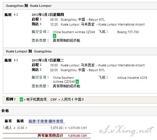The height and width of the screenshot is (140, 157).
Task: Click 'China Southern Airlines CZ349' text
Action: coord(74,32)
